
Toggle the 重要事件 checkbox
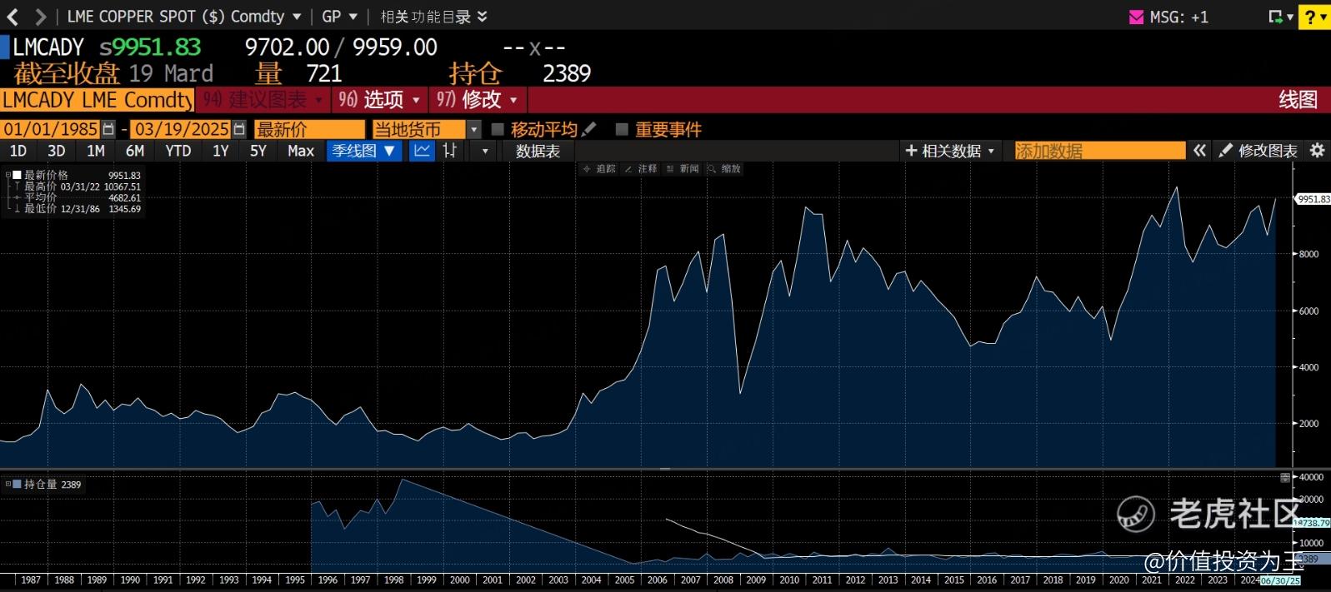[621, 129]
